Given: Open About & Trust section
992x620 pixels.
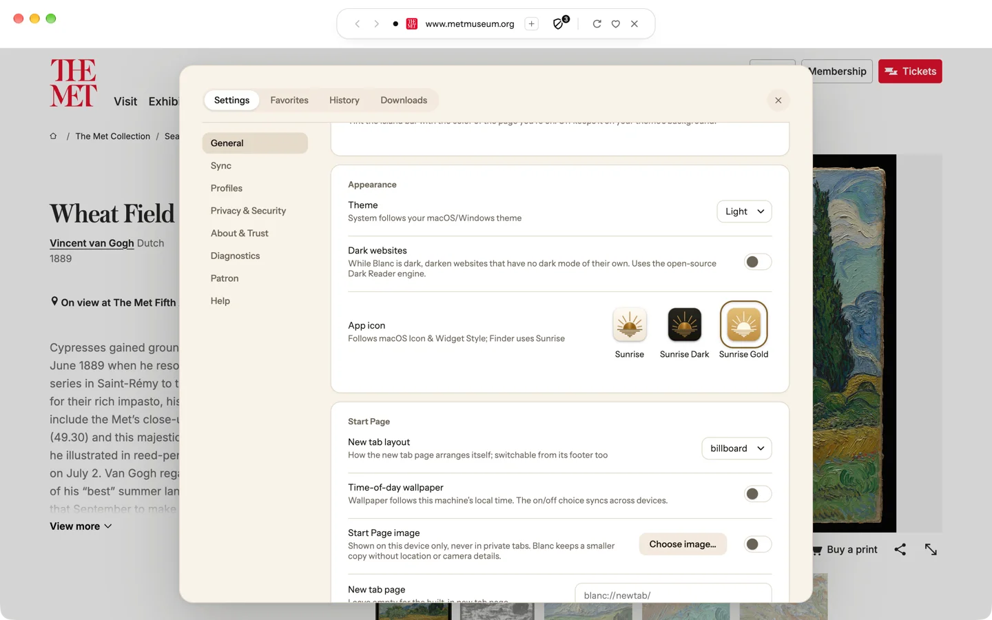Looking at the screenshot, I should coord(255,234).
